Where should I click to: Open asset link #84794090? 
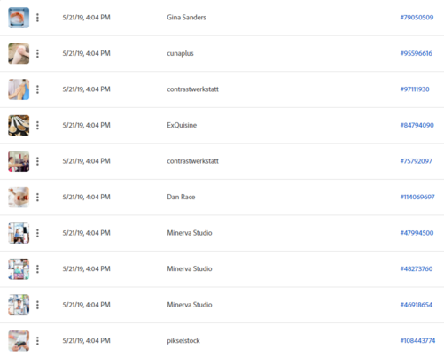417,125
